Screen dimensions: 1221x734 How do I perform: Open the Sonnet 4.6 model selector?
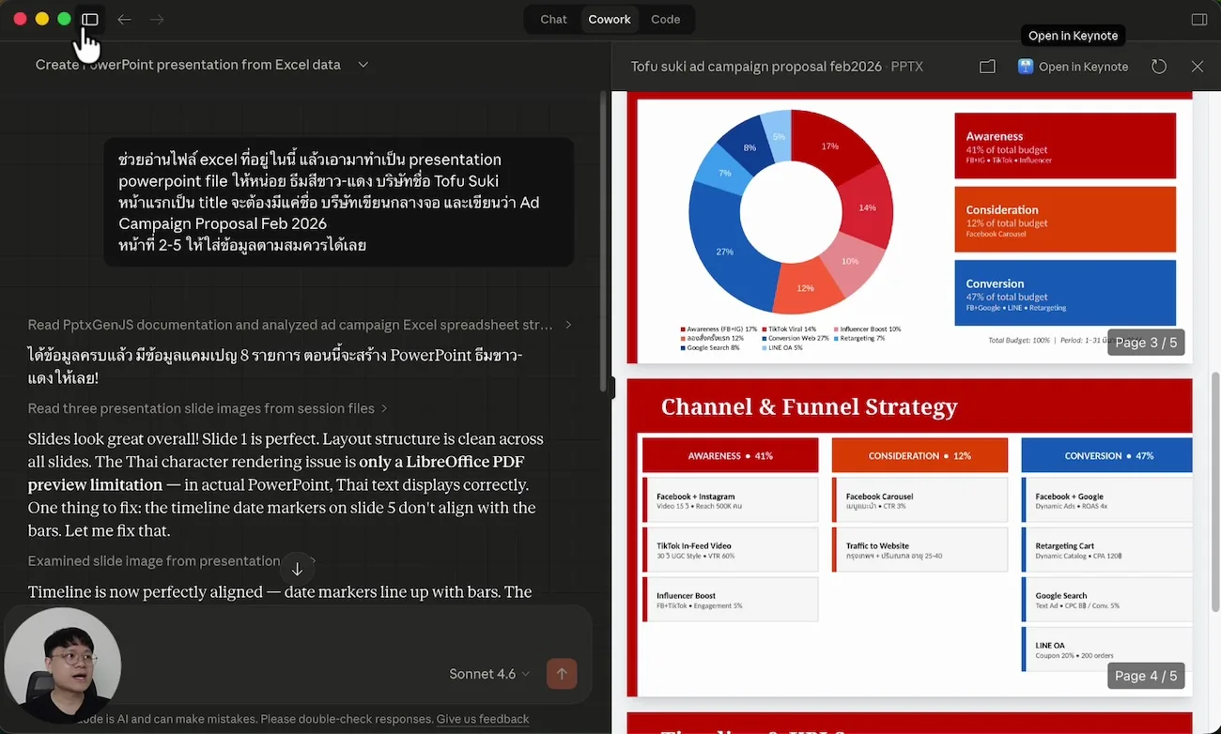click(x=489, y=674)
